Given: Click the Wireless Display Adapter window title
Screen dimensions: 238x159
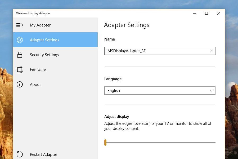Looking at the screenshot, I should click(33, 13).
